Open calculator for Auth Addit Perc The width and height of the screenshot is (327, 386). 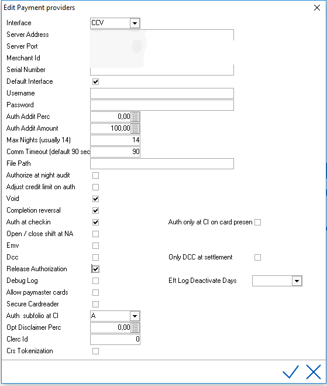135,117
